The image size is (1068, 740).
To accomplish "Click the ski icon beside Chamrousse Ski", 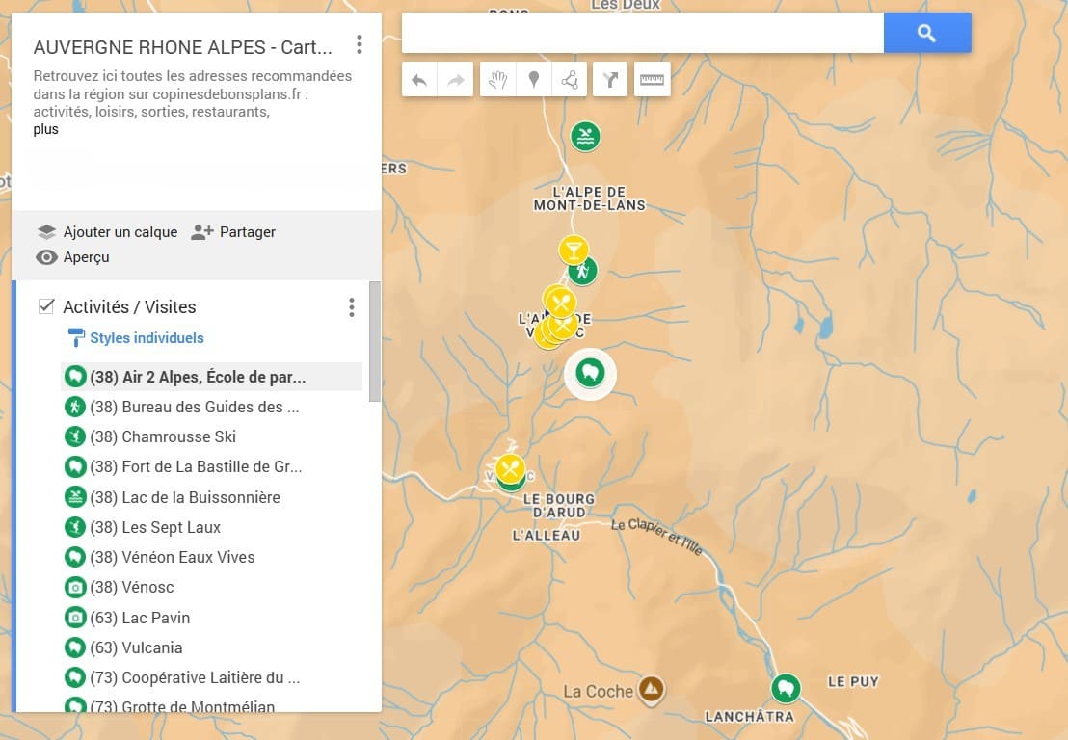I will pos(75,436).
